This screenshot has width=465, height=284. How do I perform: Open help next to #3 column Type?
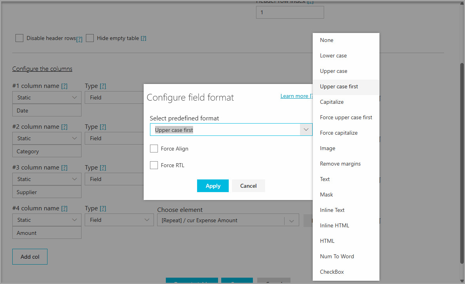pyautogui.click(x=103, y=168)
